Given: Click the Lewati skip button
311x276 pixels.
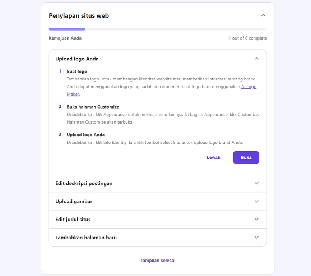Looking at the screenshot, I should click(x=213, y=157).
